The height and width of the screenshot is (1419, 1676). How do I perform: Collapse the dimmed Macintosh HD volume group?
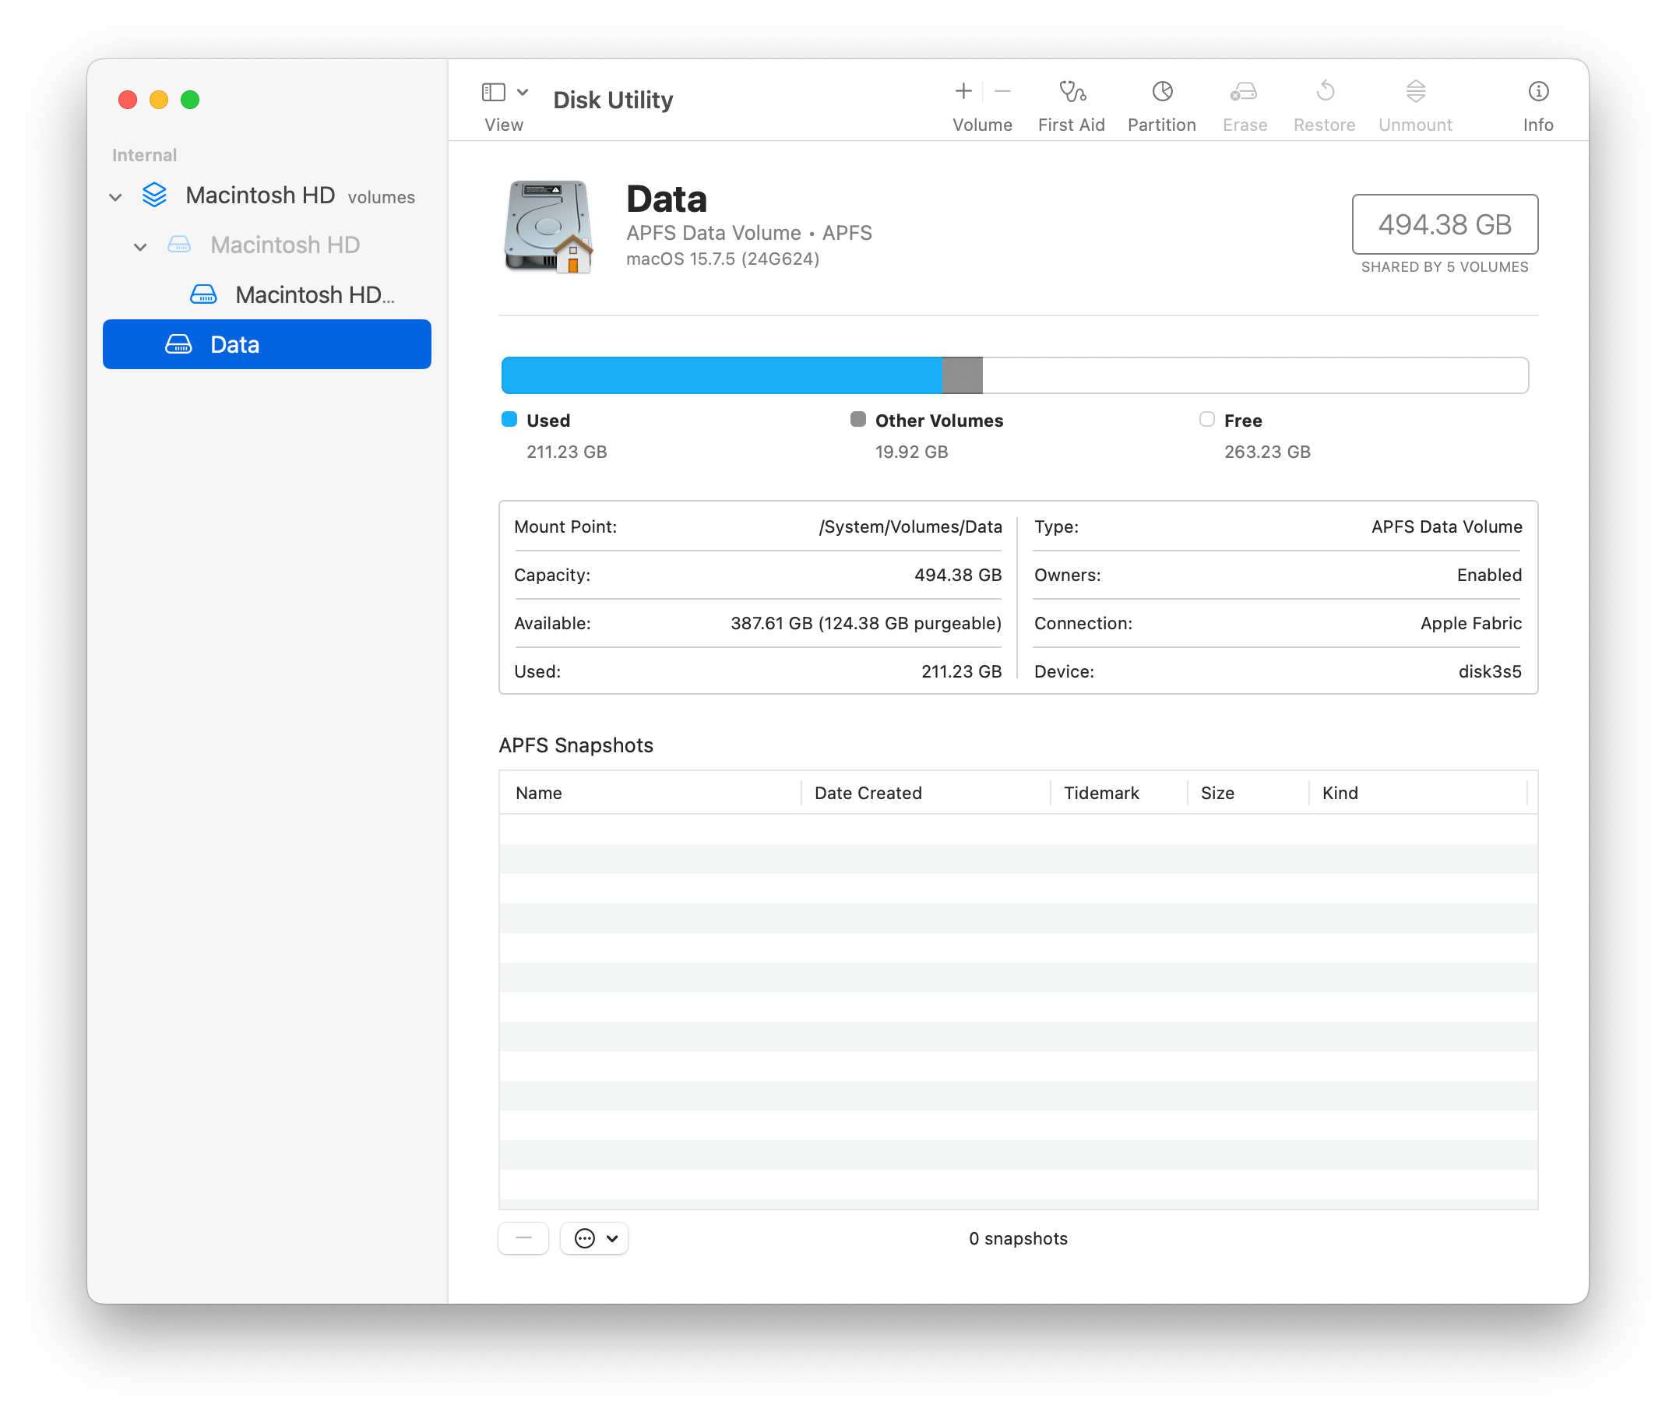(141, 247)
